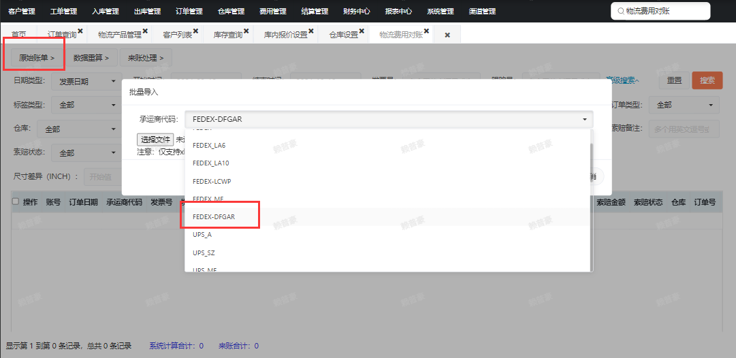Click the close-all tabs X icon

(x=447, y=35)
